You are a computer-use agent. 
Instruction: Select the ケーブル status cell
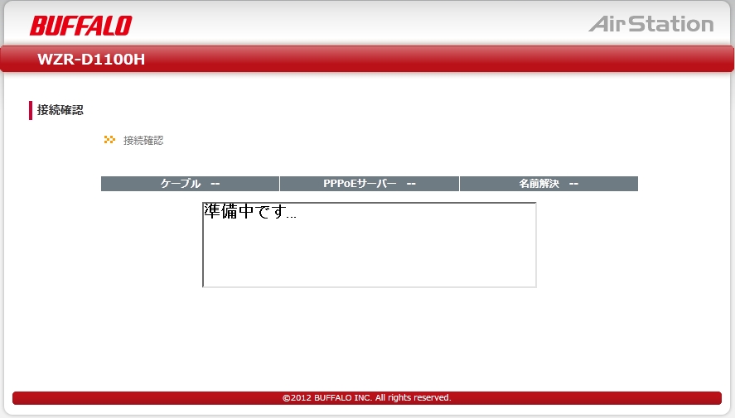[x=191, y=184]
